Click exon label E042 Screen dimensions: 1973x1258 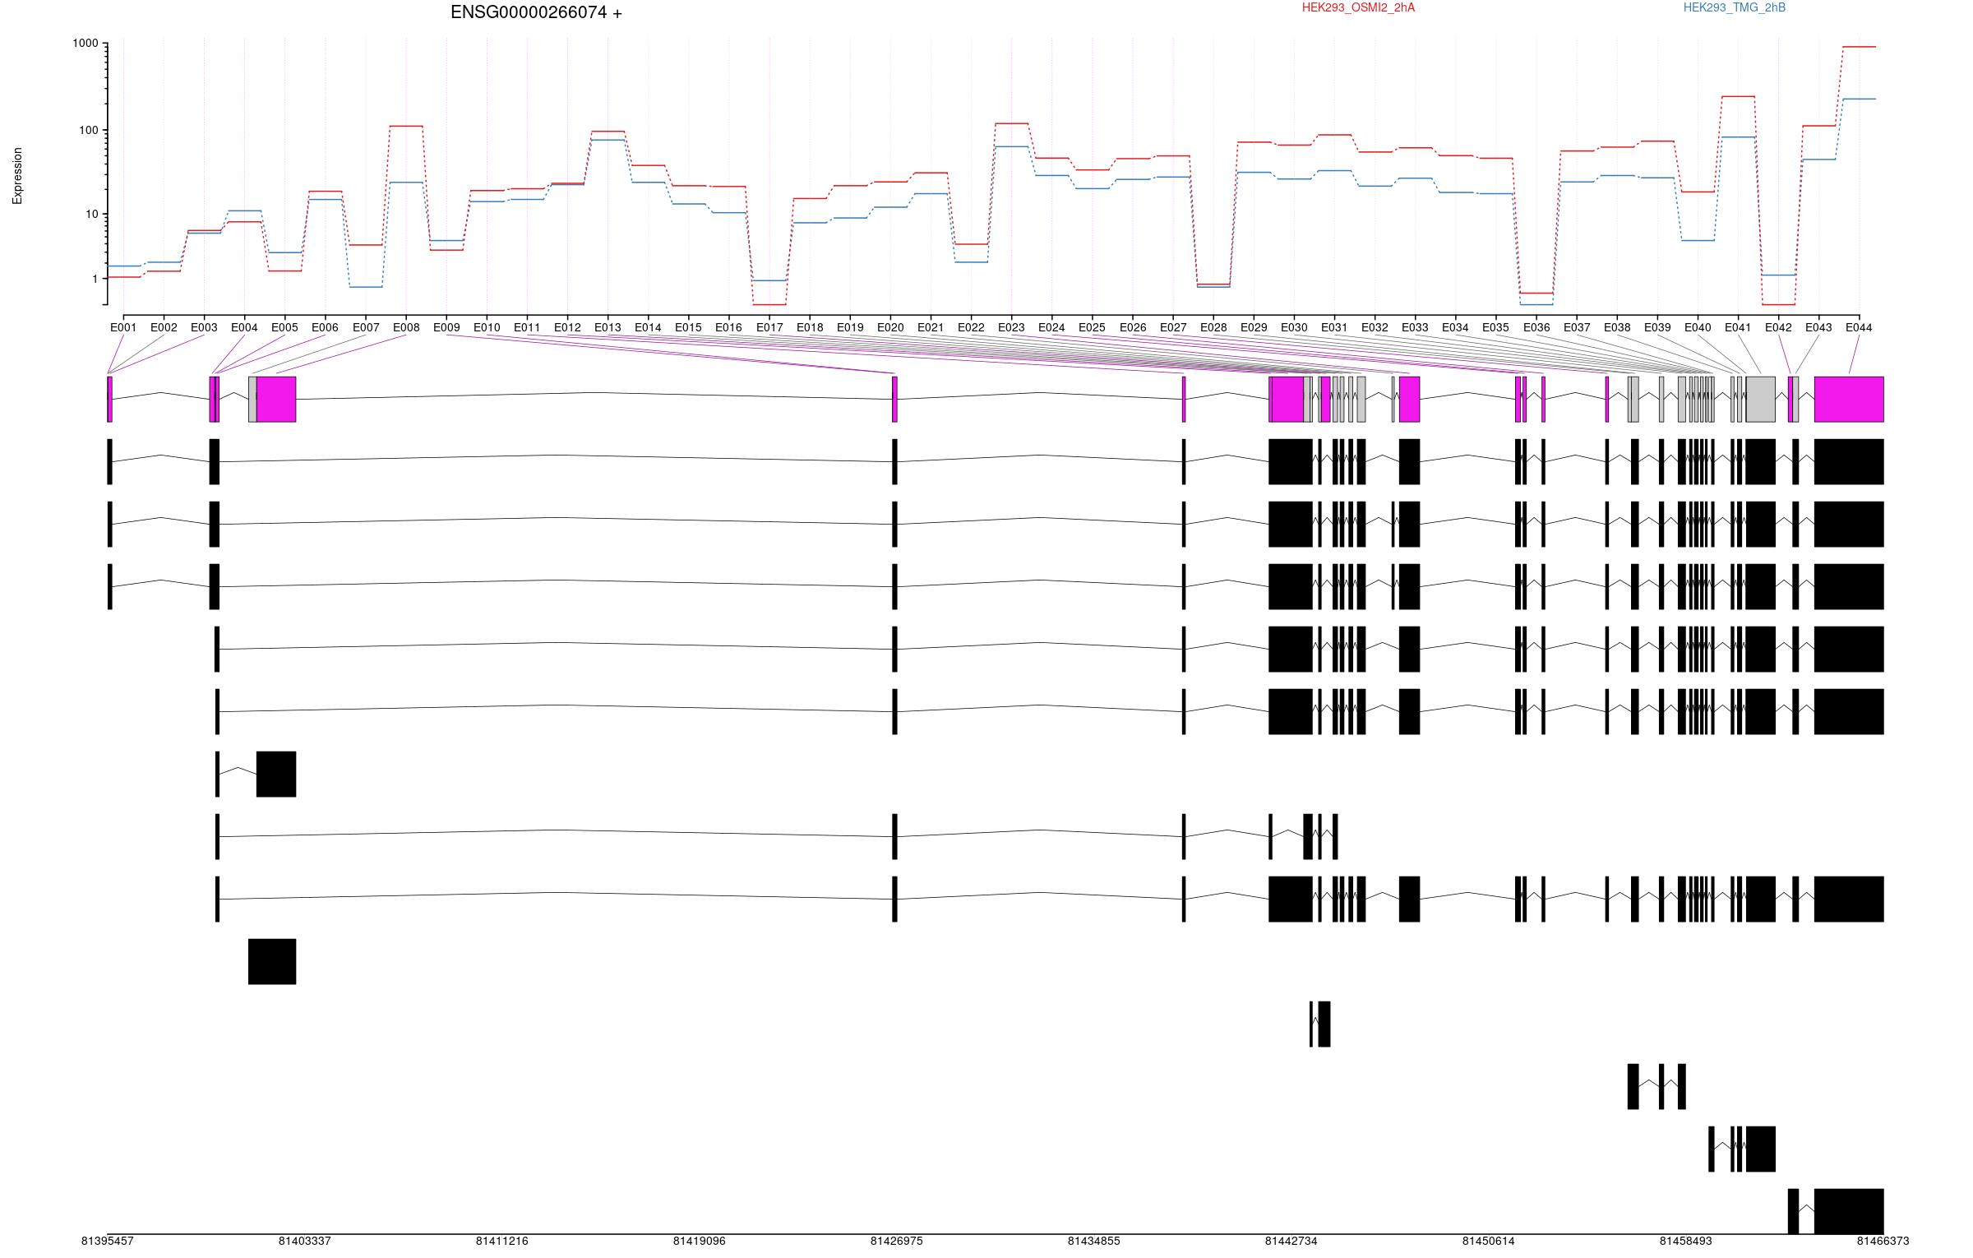[1778, 327]
